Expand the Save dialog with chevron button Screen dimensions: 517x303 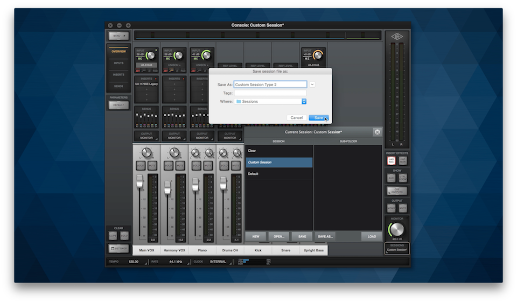tap(312, 84)
